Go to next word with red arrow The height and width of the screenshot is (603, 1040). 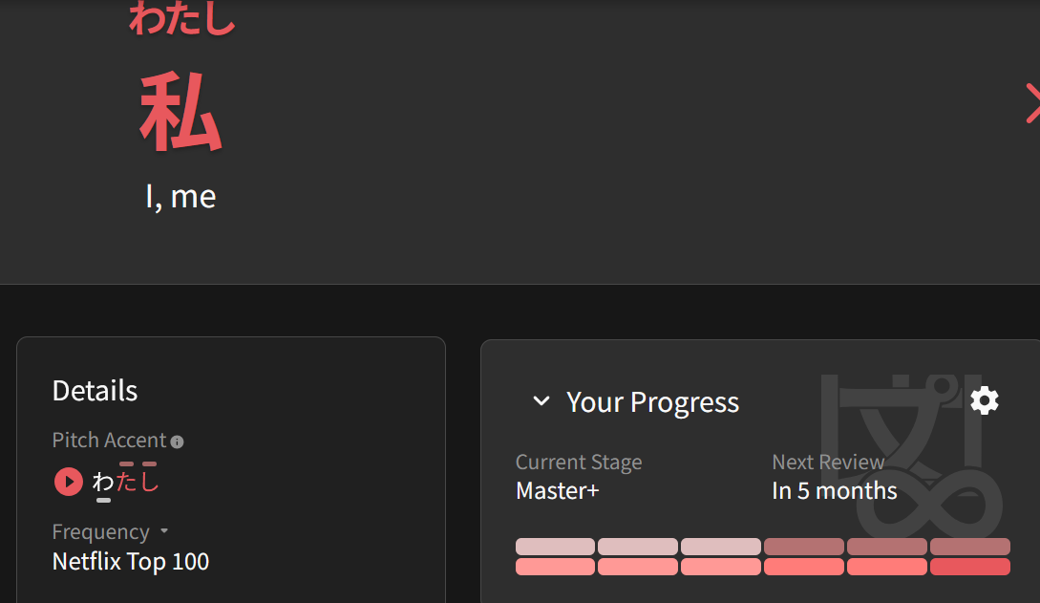(1031, 104)
